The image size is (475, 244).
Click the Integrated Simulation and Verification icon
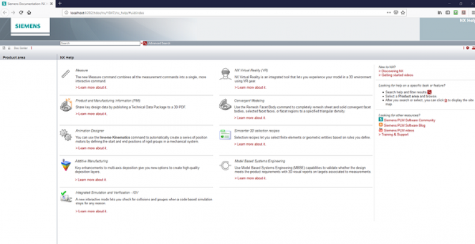66,196
